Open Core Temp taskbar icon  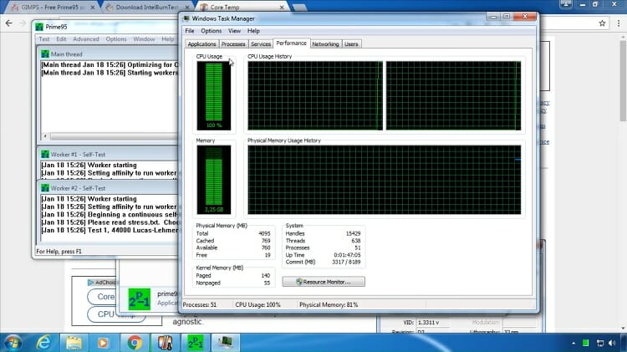coord(166,343)
